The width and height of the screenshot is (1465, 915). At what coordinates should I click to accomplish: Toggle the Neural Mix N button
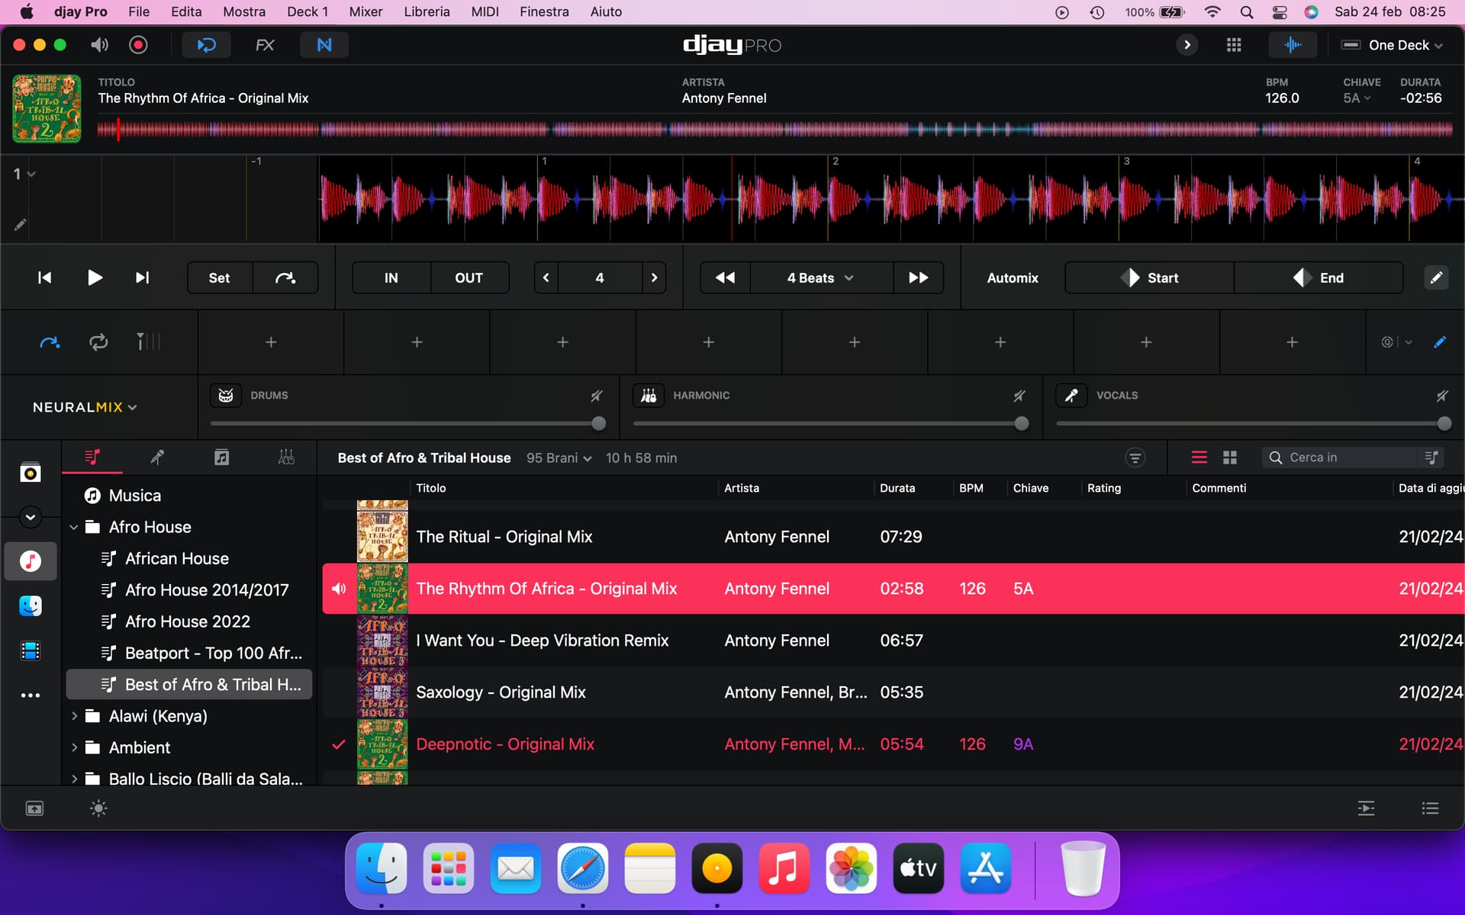tap(324, 45)
